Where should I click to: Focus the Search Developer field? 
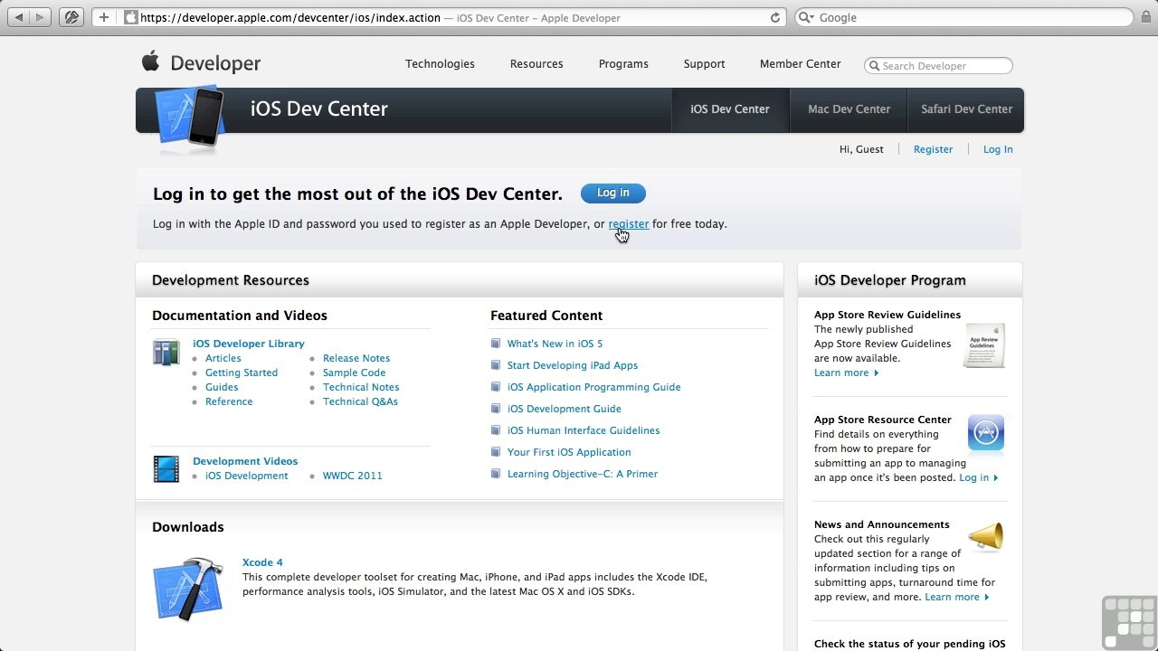click(x=938, y=66)
